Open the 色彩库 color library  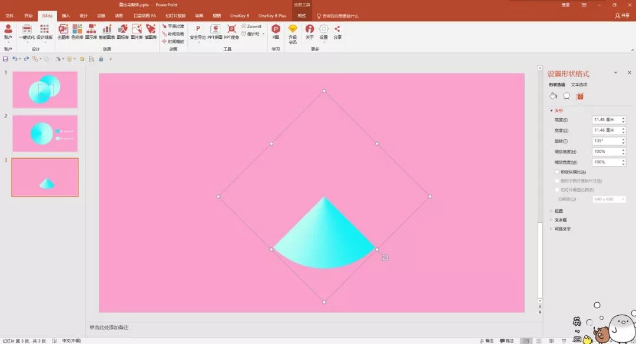(77, 31)
